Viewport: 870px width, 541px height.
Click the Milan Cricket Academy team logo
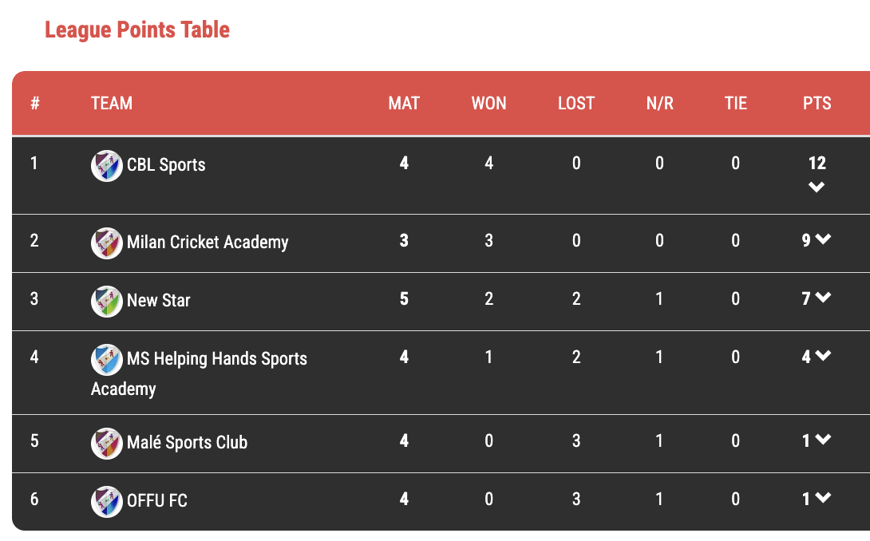coord(107,243)
